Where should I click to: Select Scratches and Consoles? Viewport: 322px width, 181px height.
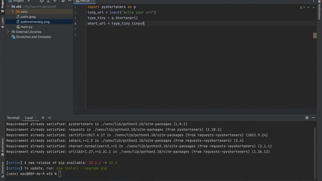click(33, 37)
